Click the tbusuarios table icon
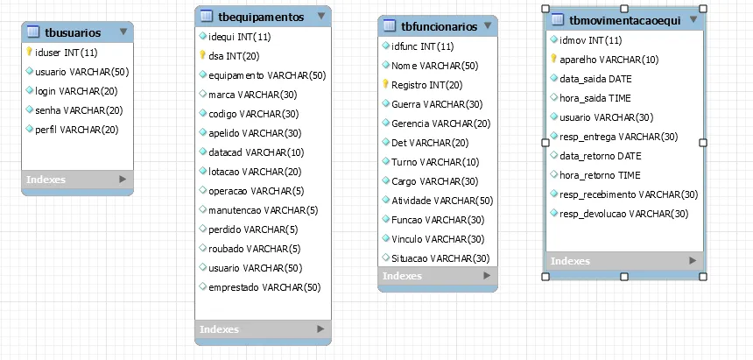The height and width of the screenshot is (360, 753). [33, 32]
